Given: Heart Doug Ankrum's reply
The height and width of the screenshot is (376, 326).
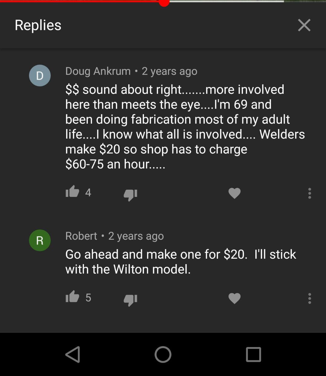Looking at the screenshot, I should (235, 193).
